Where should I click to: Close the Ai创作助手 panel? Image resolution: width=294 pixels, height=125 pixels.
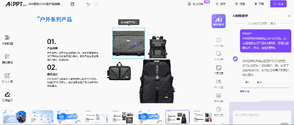tap(289, 16)
